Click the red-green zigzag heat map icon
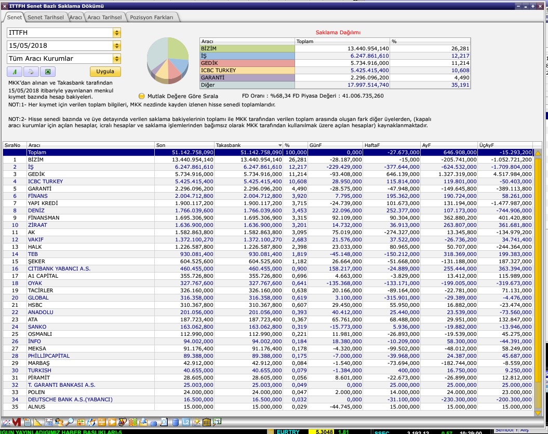The image size is (548, 434). pos(133,422)
